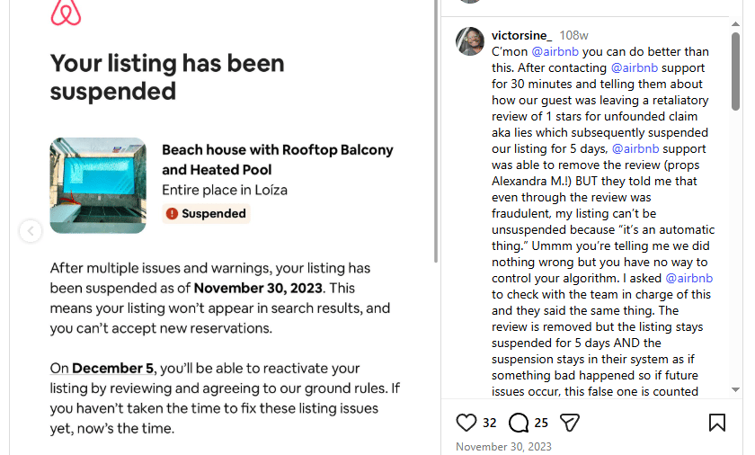
Task: View the 25 comments count
Action: (x=541, y=423)
